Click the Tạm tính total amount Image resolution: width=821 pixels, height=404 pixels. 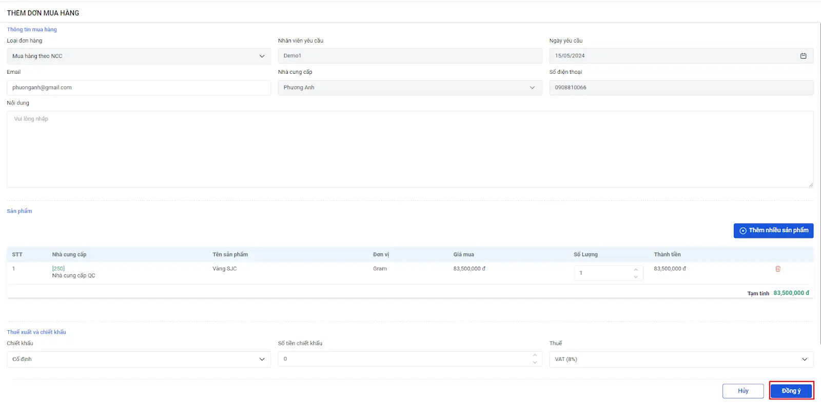pos(791,293)
